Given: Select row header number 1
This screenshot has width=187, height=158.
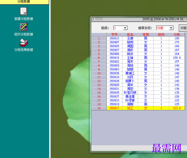Looking at the screenshot, I should pyautogui.click(x=99, y=38).
